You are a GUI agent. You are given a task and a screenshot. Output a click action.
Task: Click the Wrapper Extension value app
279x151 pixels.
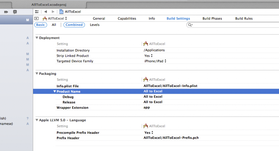pos(147,107)
